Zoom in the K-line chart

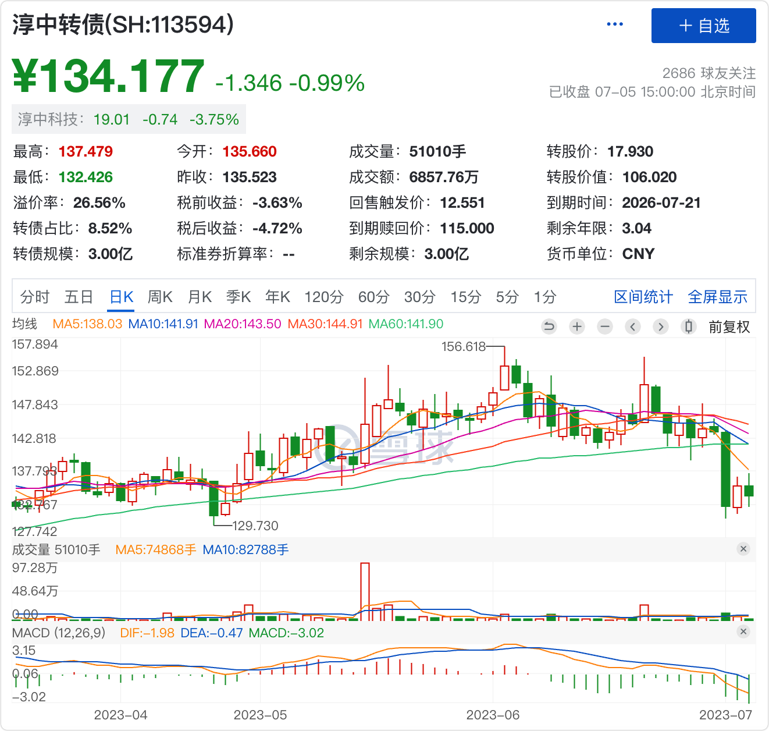(x=576, y=327)
